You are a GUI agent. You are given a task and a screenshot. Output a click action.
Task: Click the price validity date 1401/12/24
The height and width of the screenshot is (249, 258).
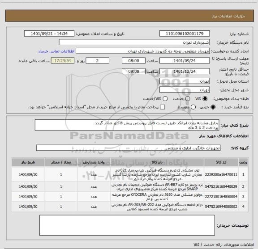[x=185, y=71]
